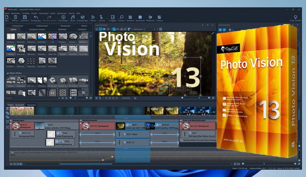Open the Texteffekte tab in toolbox
306x177 pixels.
coord(82,29)
